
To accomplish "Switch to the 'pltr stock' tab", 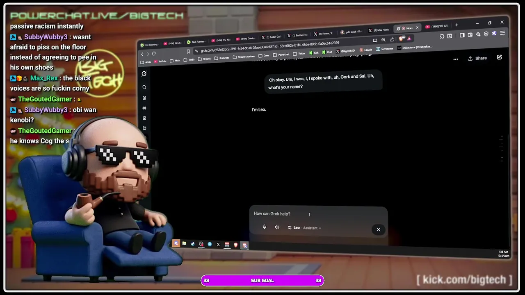I will tap(352, 32).
